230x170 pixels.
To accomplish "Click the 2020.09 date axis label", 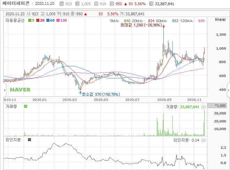I will tap(164, 100).
